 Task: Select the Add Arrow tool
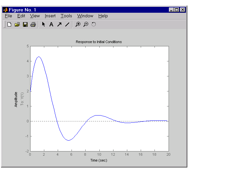[59, 24]
